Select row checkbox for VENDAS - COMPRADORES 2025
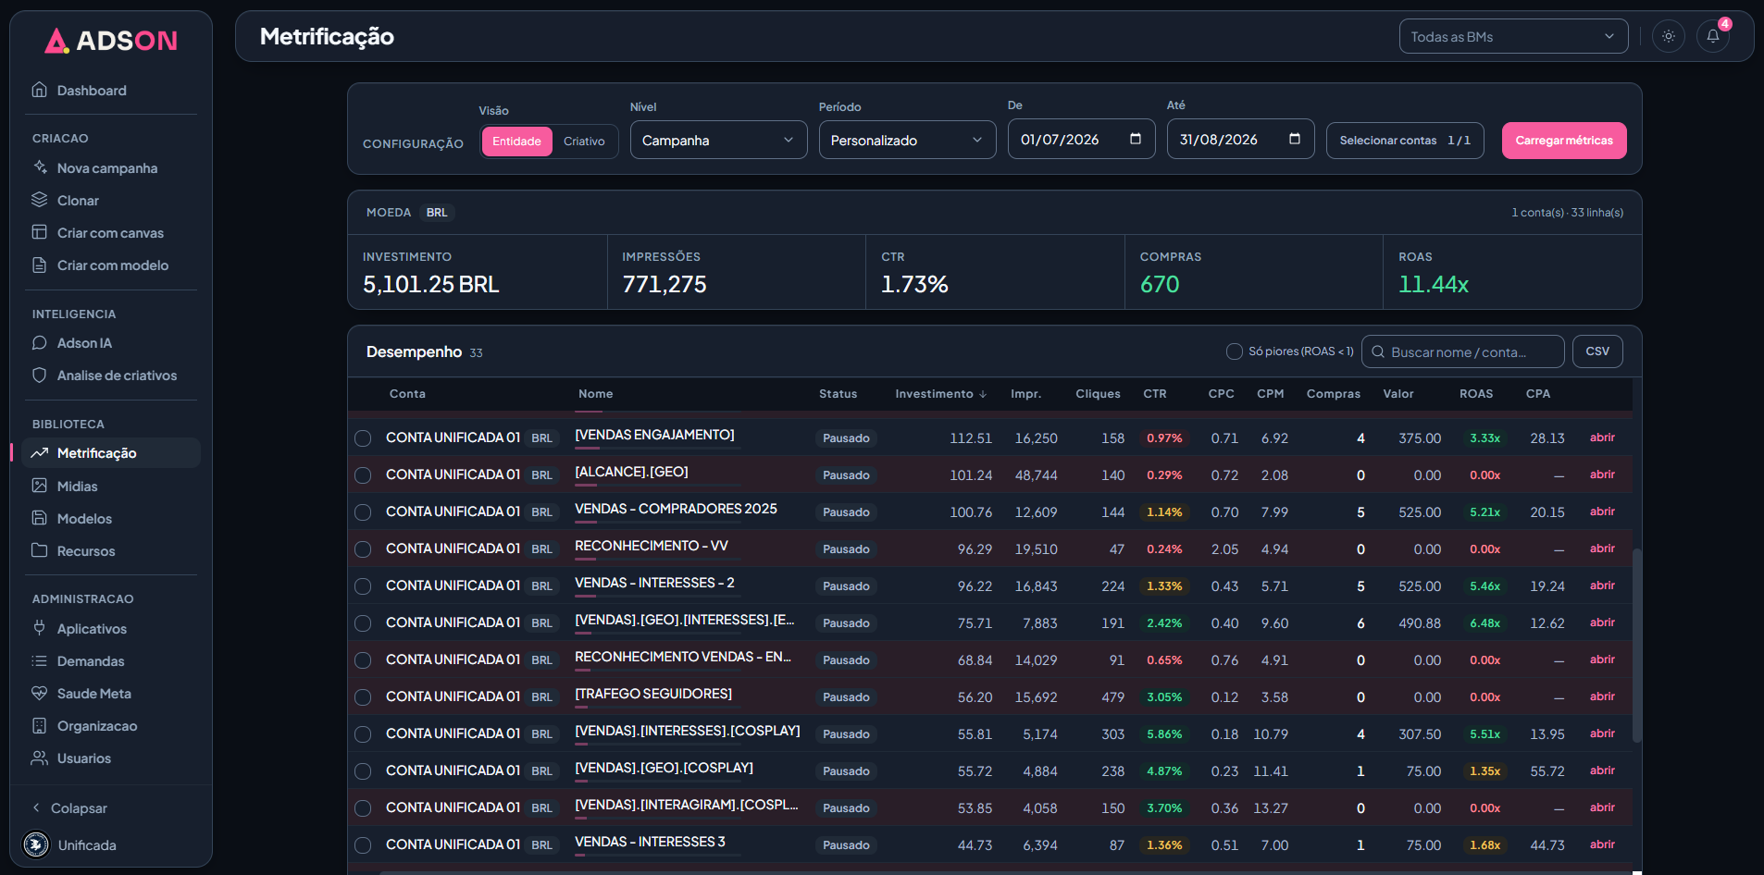Image resolution: width=1764 pixels, height=875 pixels. click(x=363, y=511)
